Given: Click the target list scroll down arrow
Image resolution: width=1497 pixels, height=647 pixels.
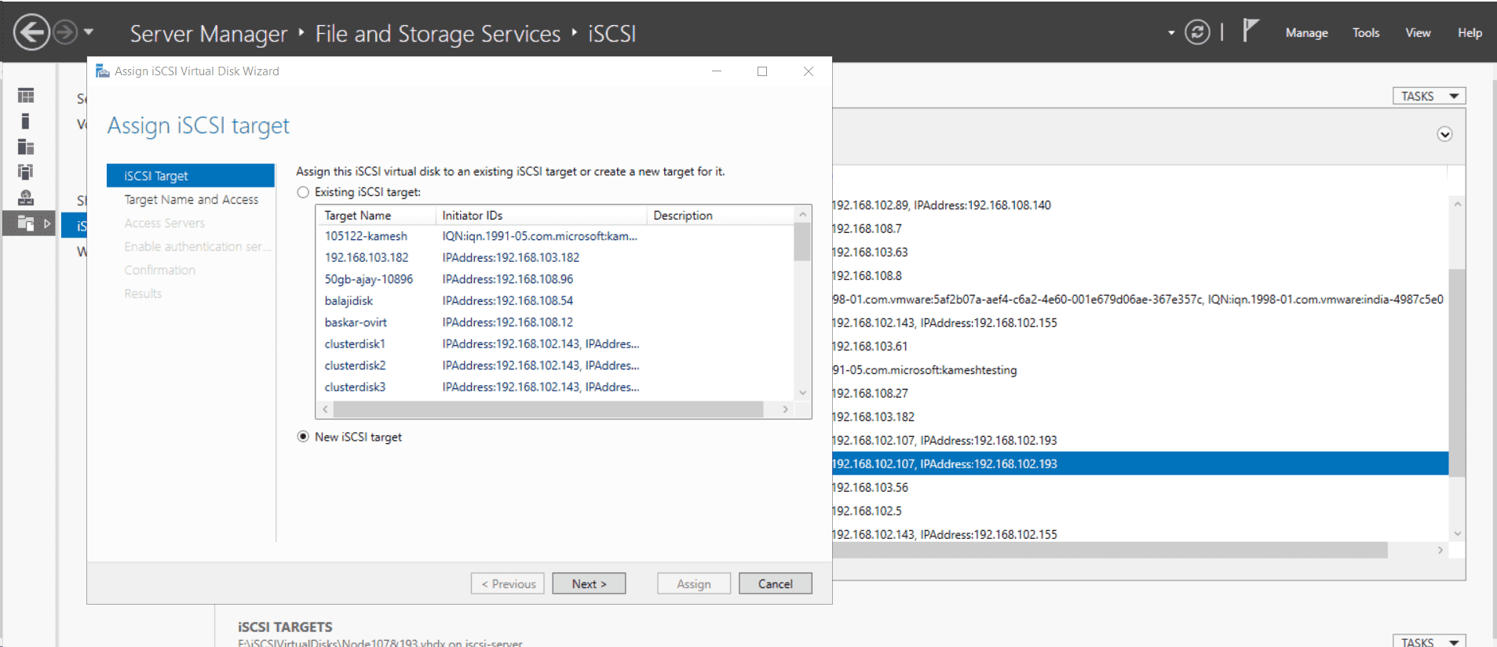Looking at the screenshot, I should point(802,393).
